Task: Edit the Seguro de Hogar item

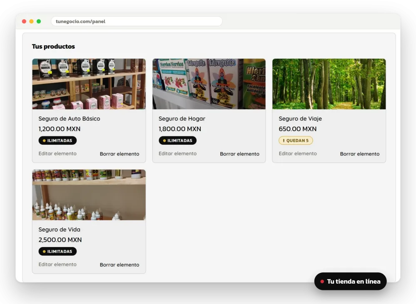Action: 177,153
